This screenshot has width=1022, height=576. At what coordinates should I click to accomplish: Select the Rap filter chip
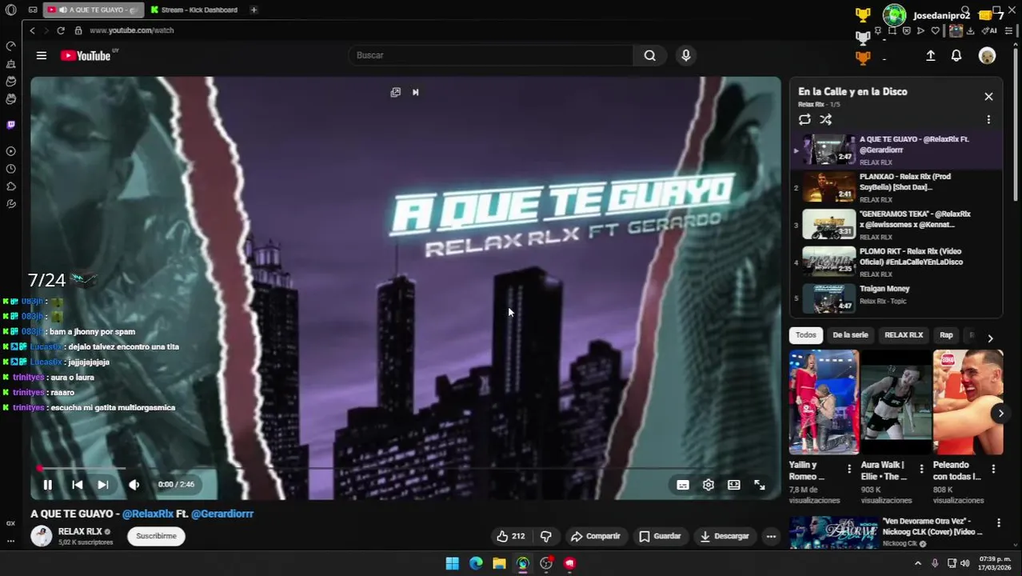pos(946,335)
